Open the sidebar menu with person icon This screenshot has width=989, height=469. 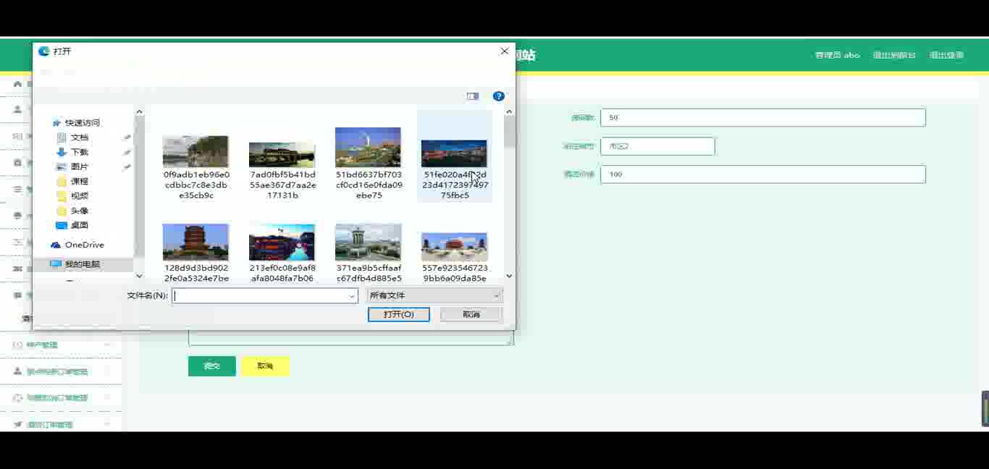(x=61, y=371)
